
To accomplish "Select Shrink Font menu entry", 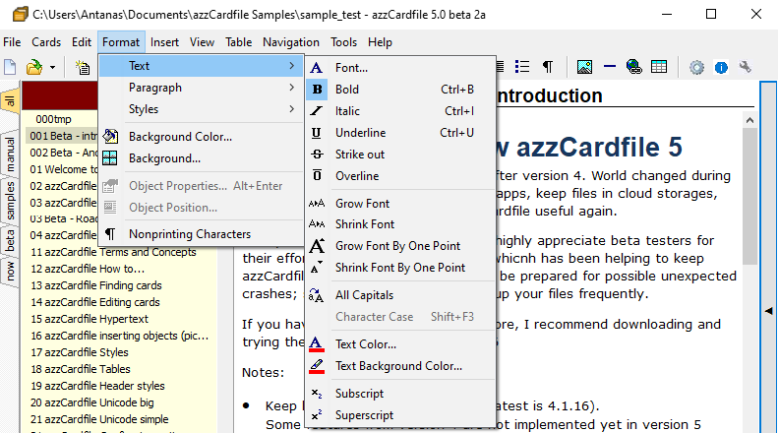I will coord(400,224).
